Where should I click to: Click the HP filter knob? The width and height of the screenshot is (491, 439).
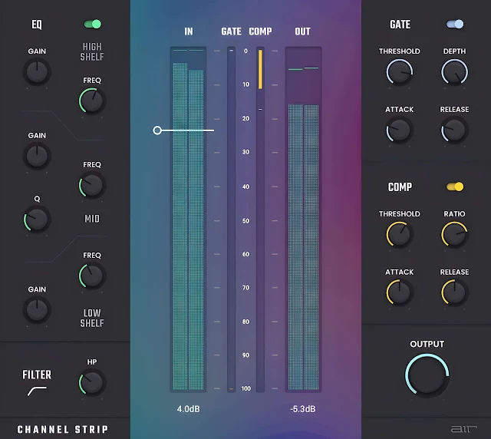tap(92, 383)
